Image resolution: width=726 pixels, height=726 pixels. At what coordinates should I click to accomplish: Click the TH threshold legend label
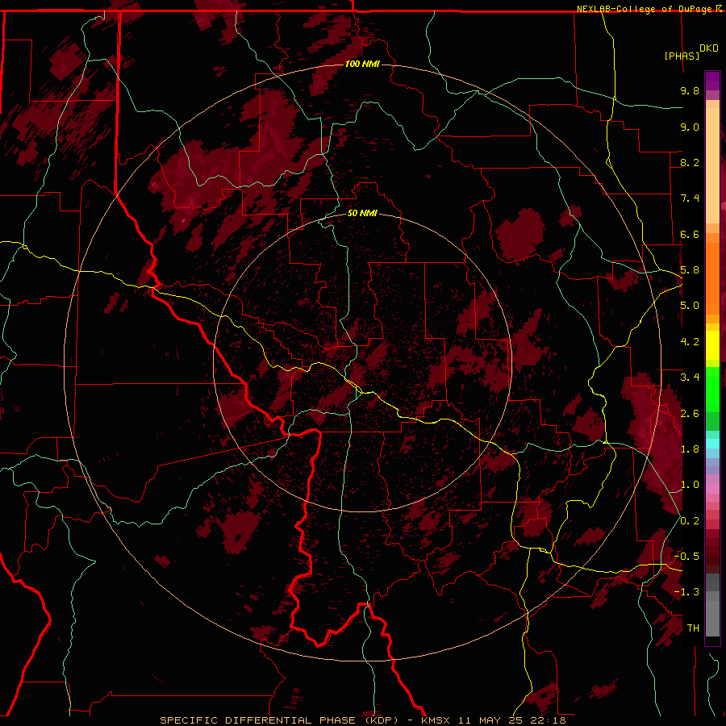tap(693, 628)
